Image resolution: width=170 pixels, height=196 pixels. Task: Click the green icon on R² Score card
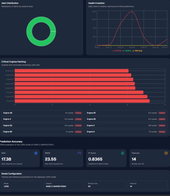tap(123, 153)
